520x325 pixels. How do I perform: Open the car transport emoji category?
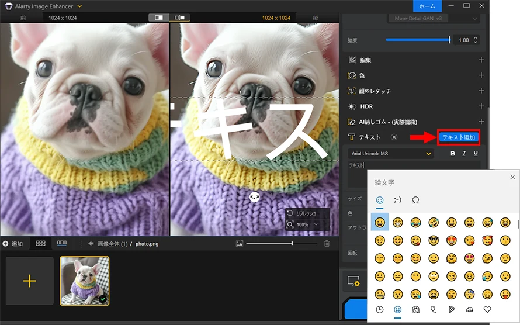click(469, 309)
